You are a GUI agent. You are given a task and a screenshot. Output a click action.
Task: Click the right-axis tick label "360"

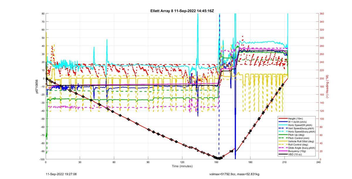322,14
